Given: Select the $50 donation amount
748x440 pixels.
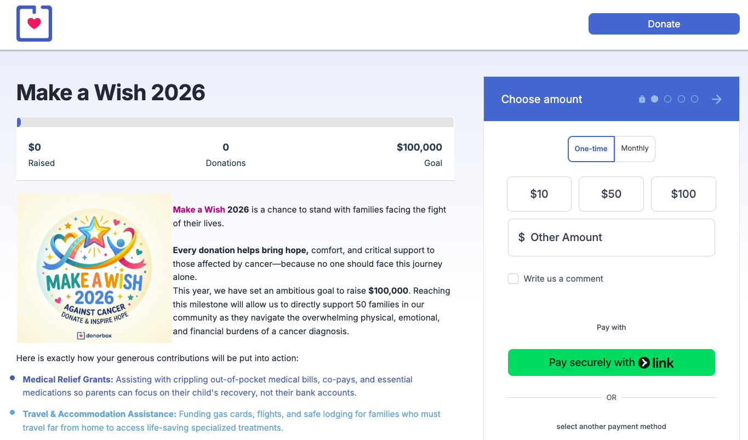Looking at the screenshot, I should (x=611, y=194).
